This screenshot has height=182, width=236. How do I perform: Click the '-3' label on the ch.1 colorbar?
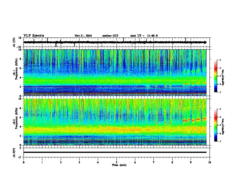220,60
